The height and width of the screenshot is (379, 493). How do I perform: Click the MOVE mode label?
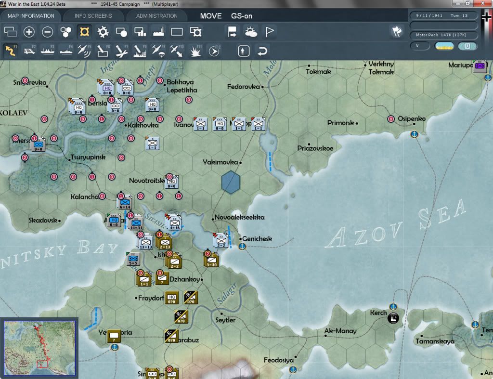click(211, 16)
